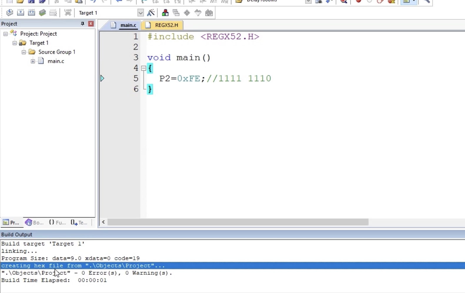
Task: Click the editor horizontal scrollbar thumb
Action: [238, 222]
